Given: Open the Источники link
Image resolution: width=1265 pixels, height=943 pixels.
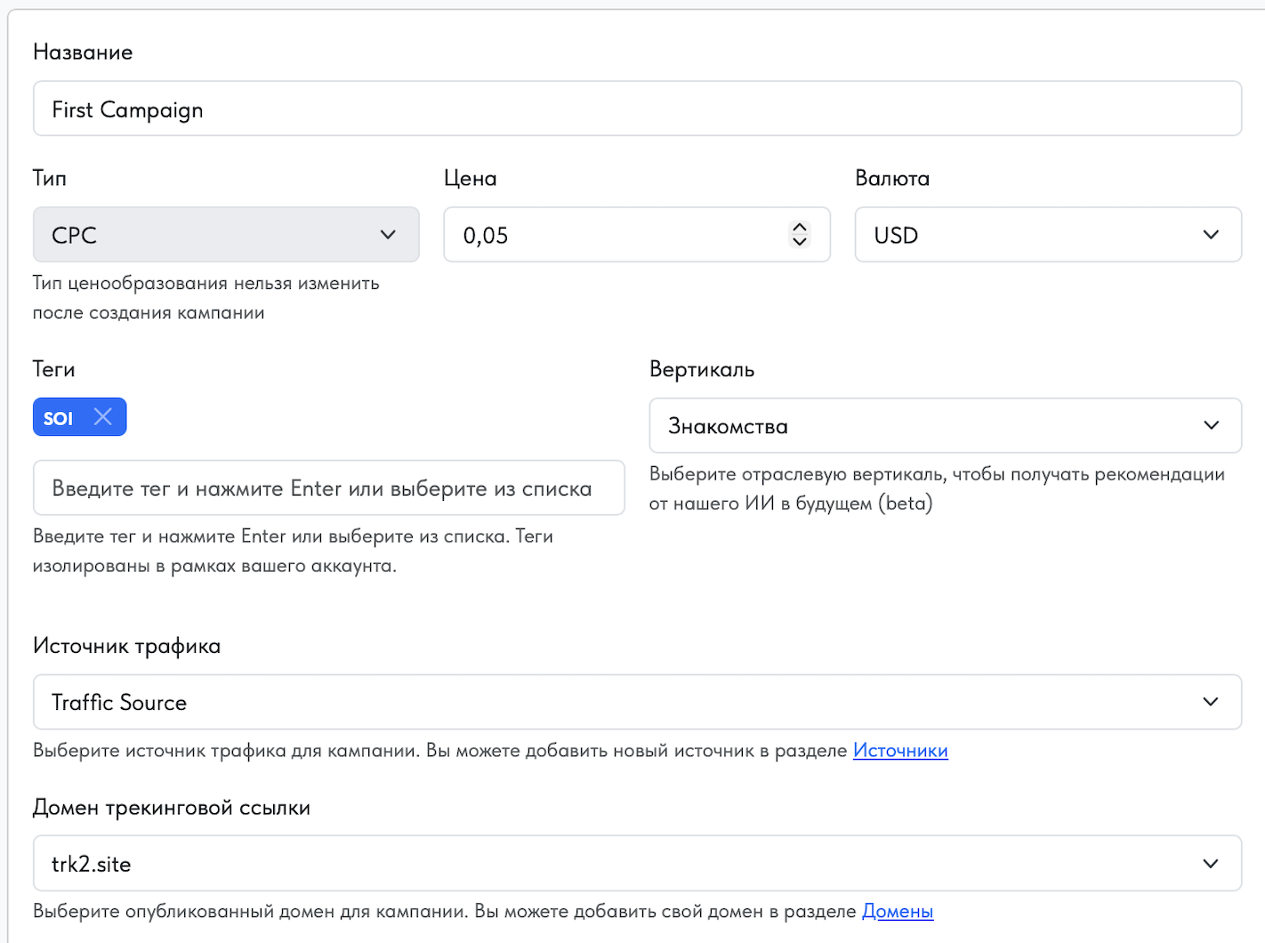Looking at the screenshot, I should pyautogui.click(x=900, y=751).
